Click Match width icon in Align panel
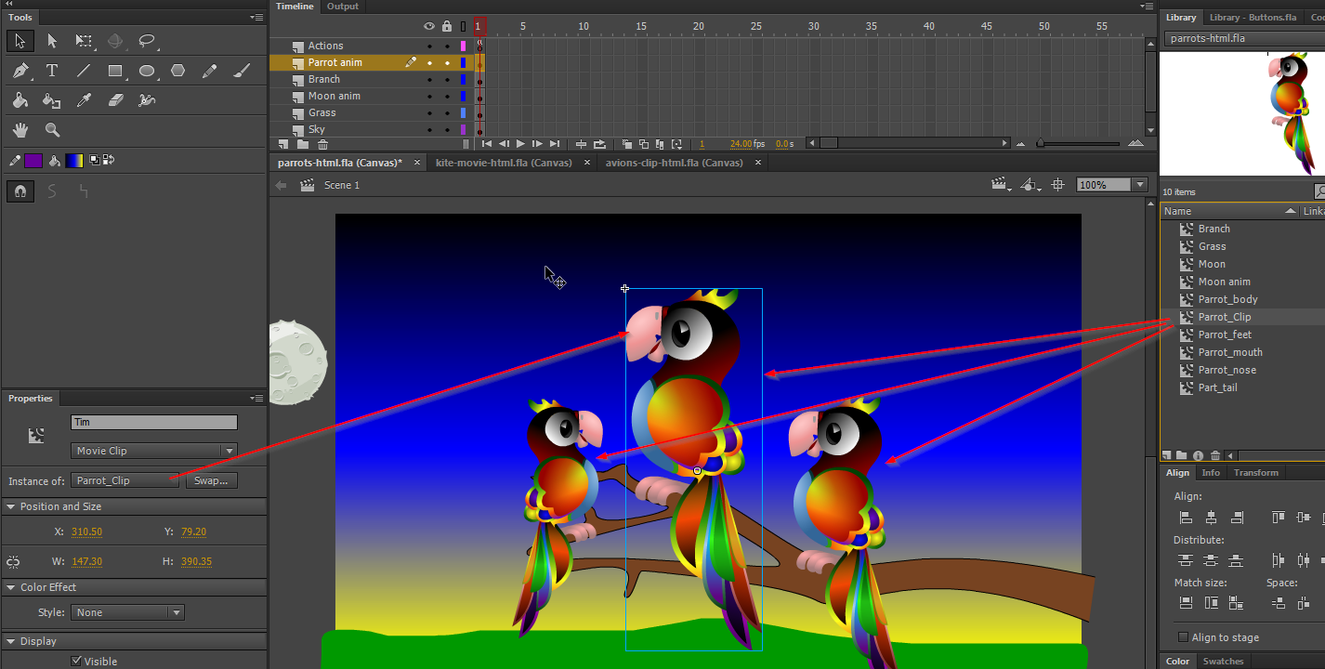 point(1185,603)
